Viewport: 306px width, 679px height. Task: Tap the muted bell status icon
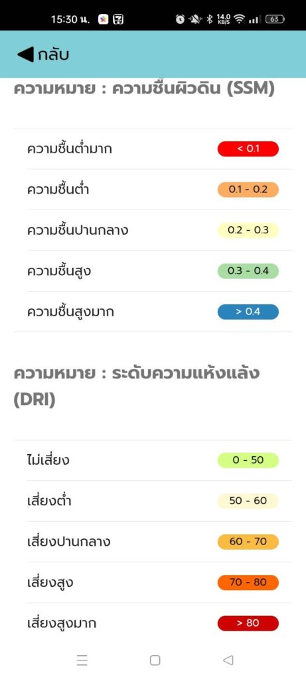(x=194, y=19)
